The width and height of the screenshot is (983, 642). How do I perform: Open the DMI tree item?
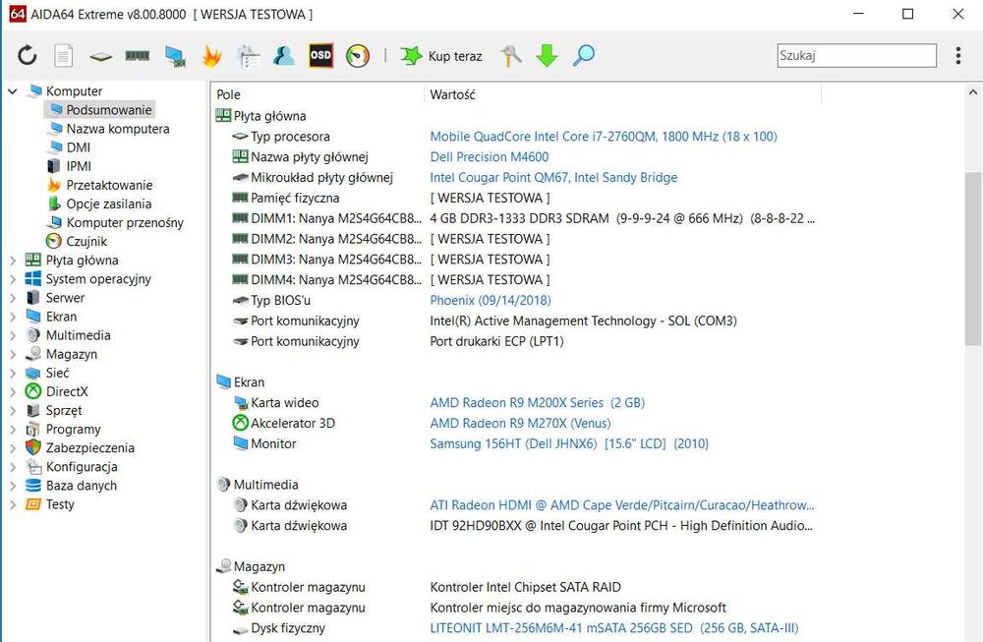point(78,147)
